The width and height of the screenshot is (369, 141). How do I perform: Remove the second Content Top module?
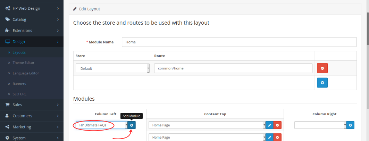tap(277, 138)
